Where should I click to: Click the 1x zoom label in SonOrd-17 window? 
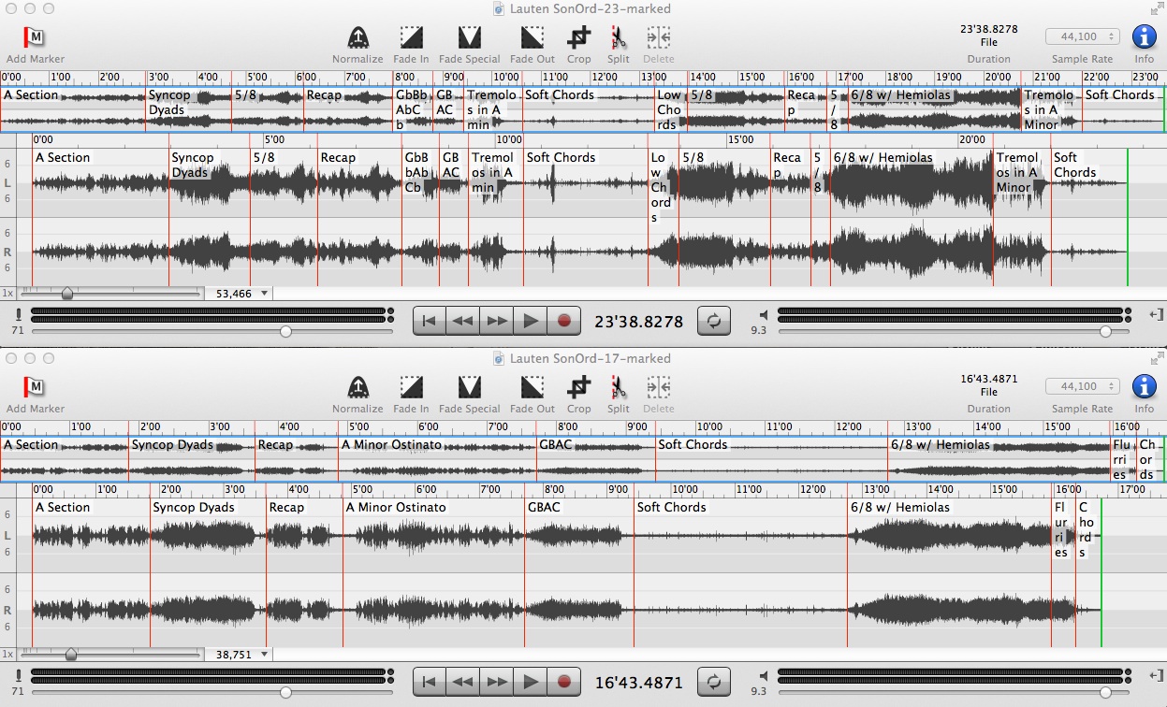click(7, 655)
